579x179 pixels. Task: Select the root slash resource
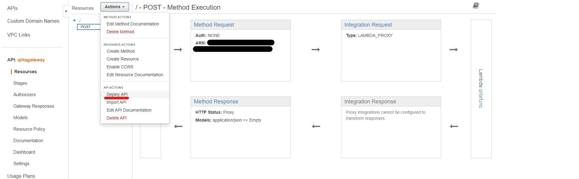[x=80, y=21]
